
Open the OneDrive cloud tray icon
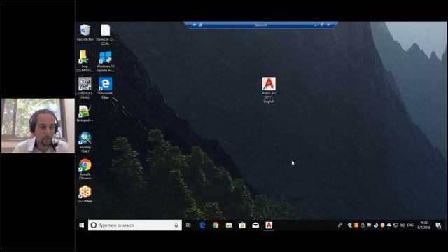tap(389, 225)
